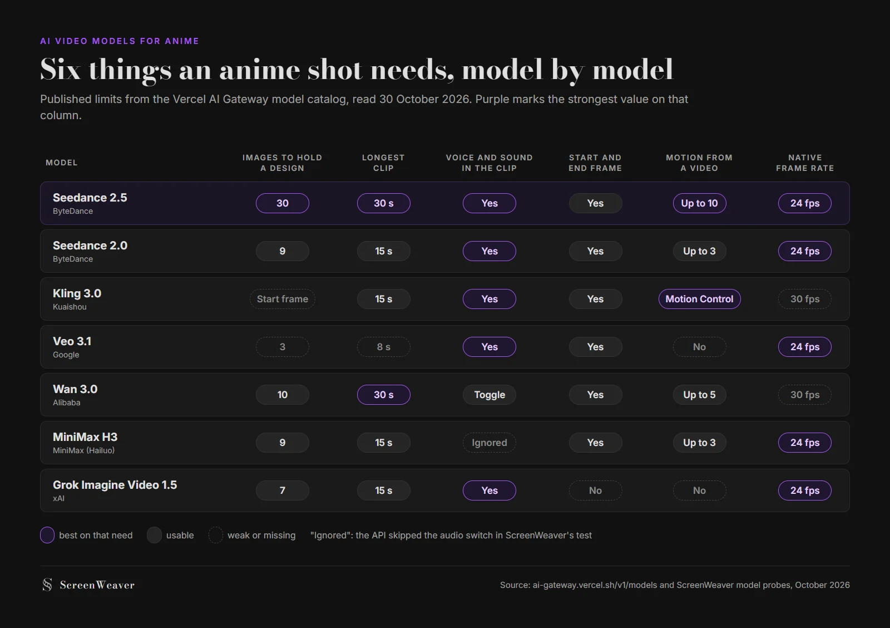Click the 'Toggle' pill in the Wan 3.0 row
Viewport: 890px width, 628px height.
[x=489, y=395]
